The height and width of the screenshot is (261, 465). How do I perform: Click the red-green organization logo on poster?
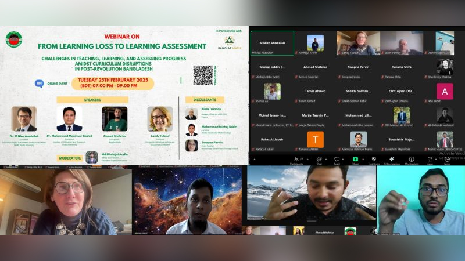(x=13, y=39)
